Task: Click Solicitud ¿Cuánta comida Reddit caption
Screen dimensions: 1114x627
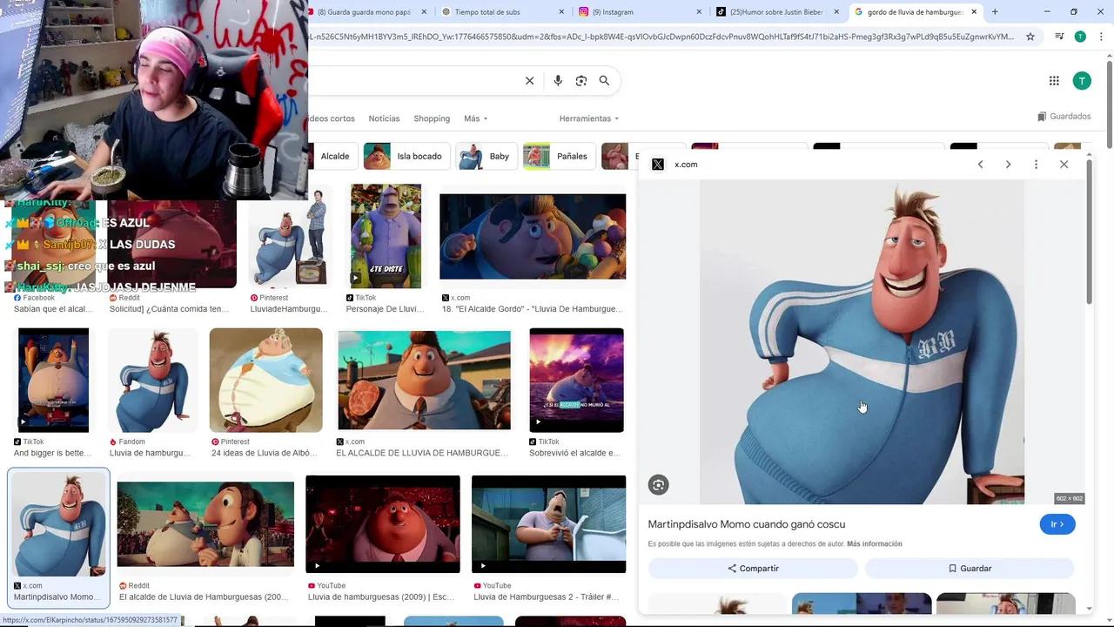Action: coord(170,309)
